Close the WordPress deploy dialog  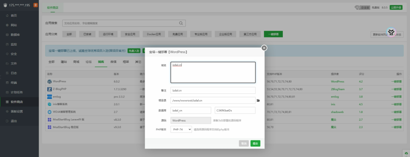click(x=264, y=48)
